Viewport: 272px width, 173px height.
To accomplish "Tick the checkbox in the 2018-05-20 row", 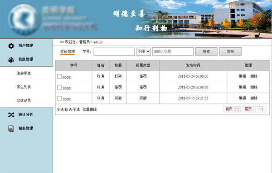I will click(x=59, y=87).
